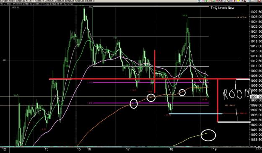Click the 1925.90 level label

click(242, 17)
